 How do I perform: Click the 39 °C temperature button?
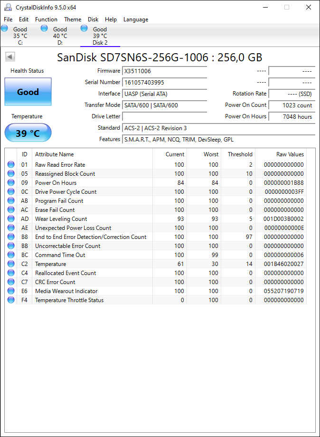(28, 133)
